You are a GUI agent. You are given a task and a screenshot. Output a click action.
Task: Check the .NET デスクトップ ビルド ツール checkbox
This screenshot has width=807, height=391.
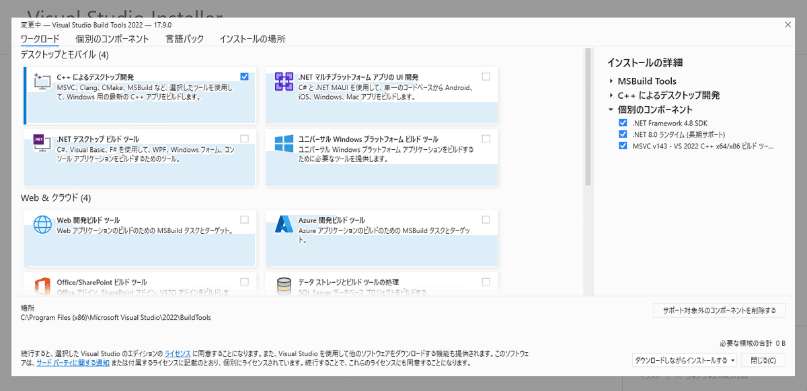pyautogui.click(x=244, y=138)
